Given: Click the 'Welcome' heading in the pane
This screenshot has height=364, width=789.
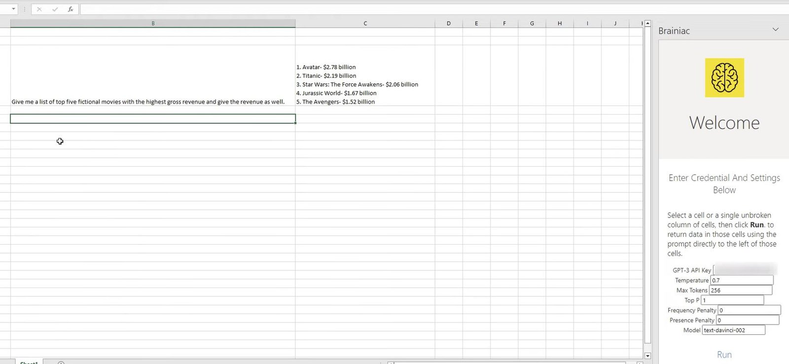Looking at the screenshot, I should [x=724, y=123].
